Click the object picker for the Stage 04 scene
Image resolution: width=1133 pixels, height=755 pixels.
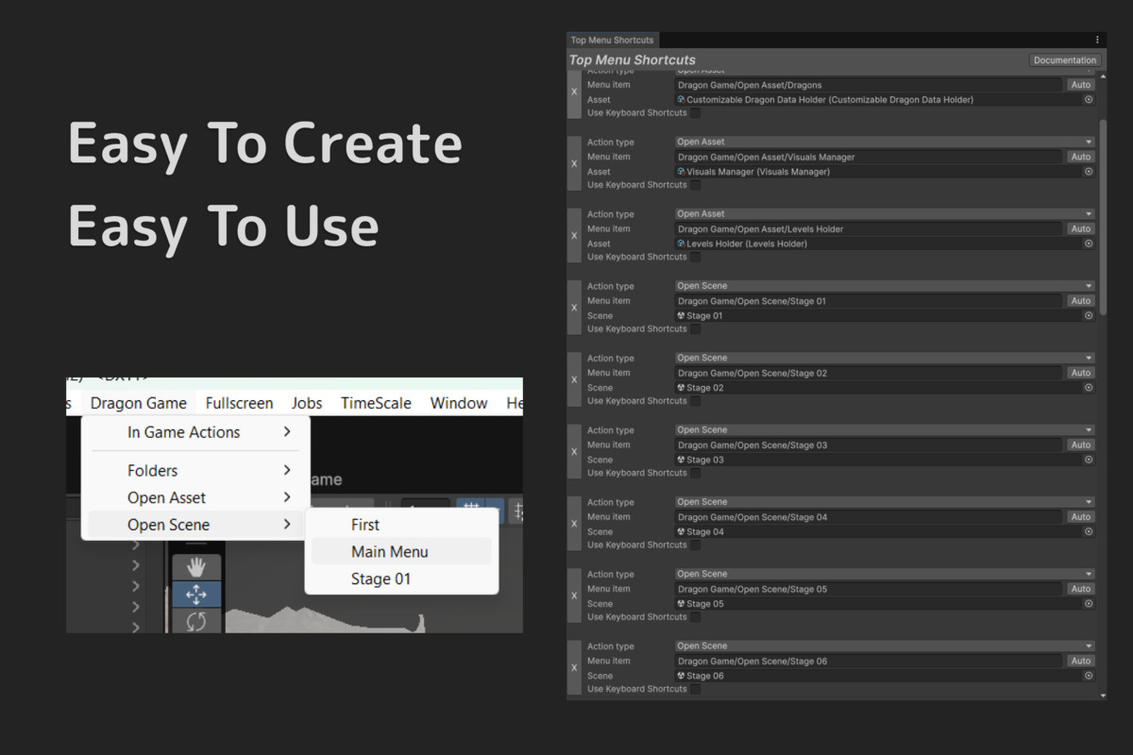[1090, 531]
